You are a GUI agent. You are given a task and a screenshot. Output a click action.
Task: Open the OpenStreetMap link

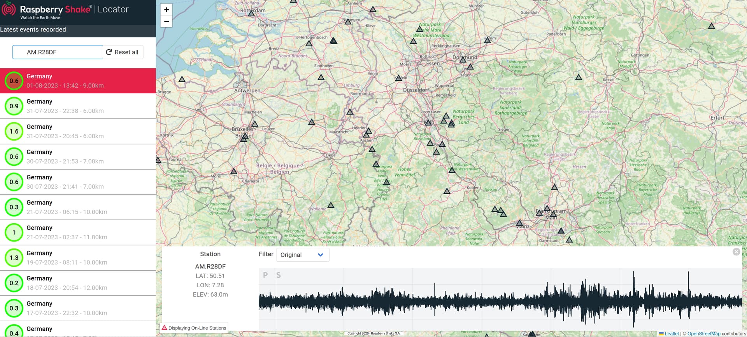(x=704, y=334)
